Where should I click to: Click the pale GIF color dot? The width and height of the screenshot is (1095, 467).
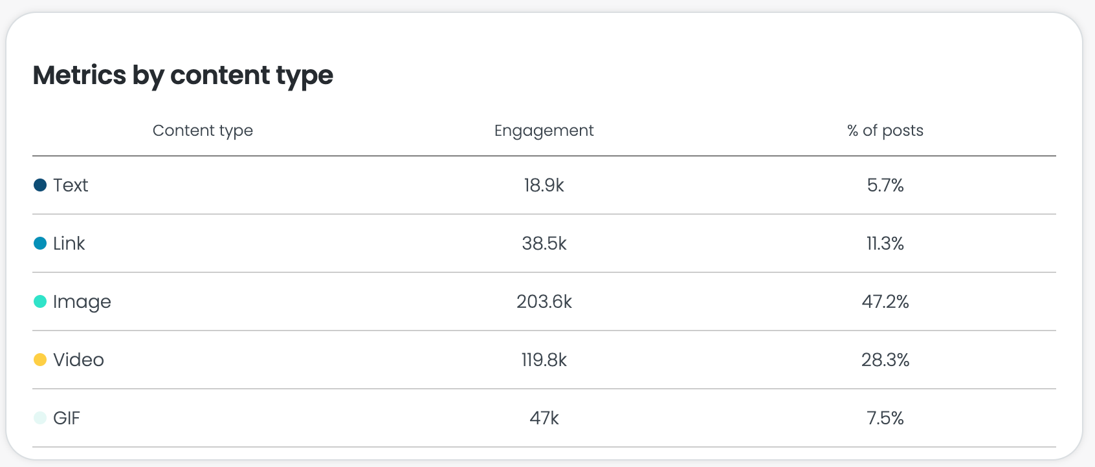tap(40, 418)
